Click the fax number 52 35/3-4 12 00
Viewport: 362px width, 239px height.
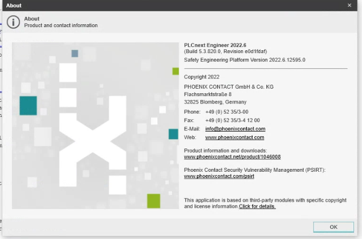click(232, 120)
